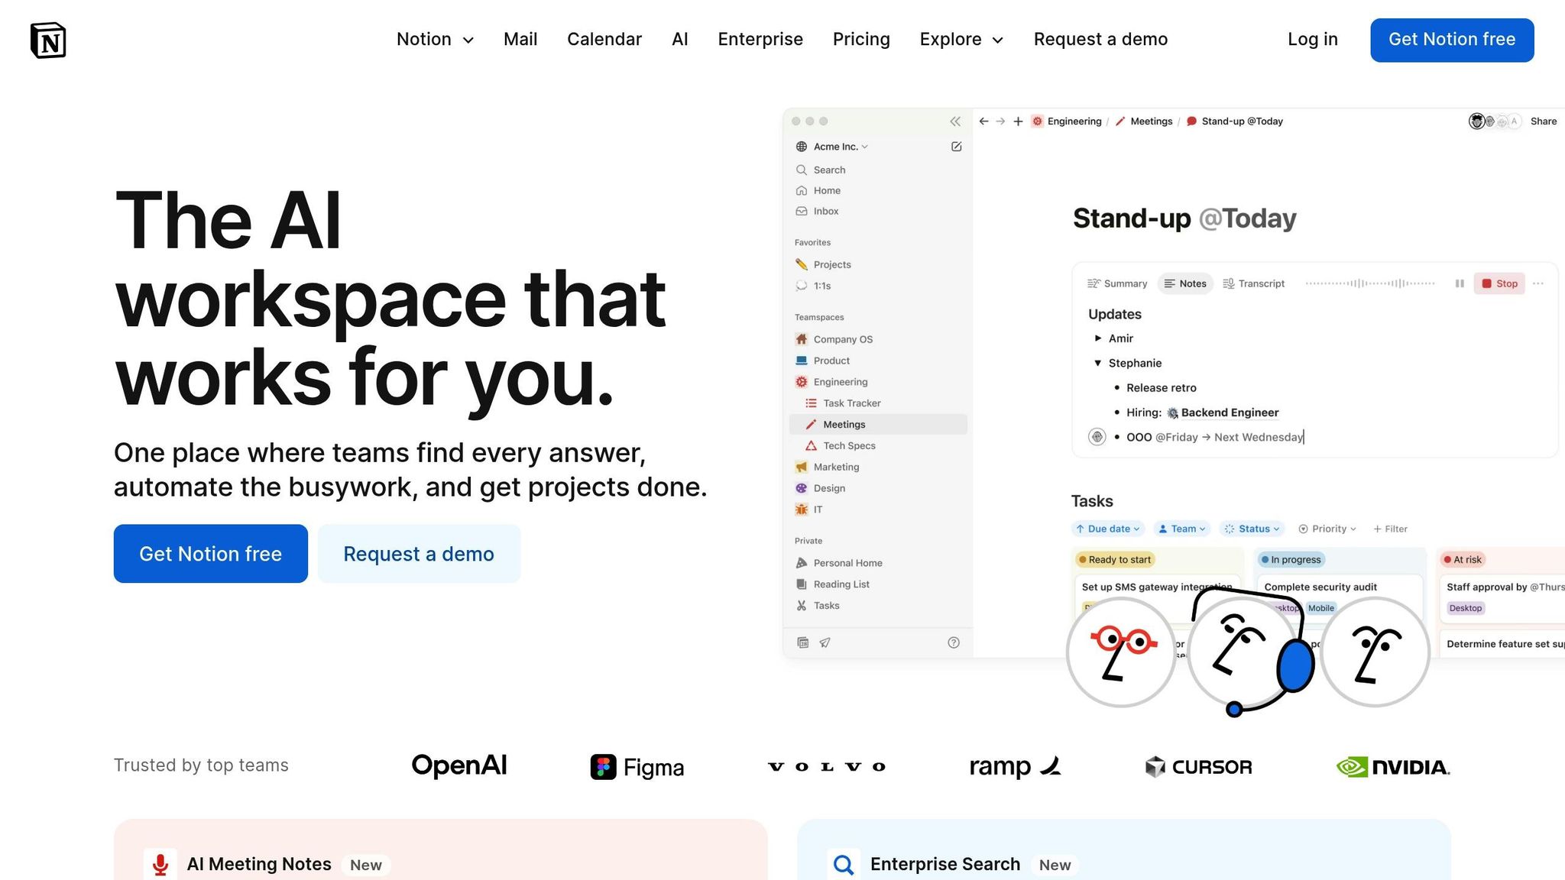Click the new page compose icon
The width and height of the screenshot is (1565, 880).
click(956, 147)
